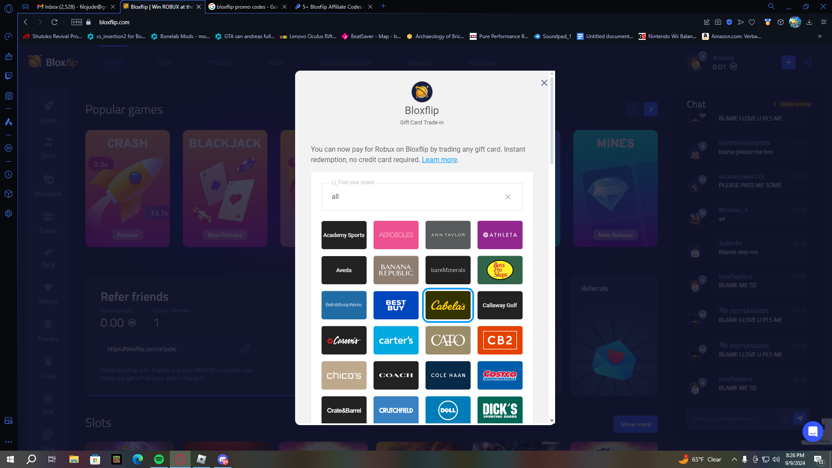
Task: Pick the Costco Wholesale gift card
Action: point(500,375)
